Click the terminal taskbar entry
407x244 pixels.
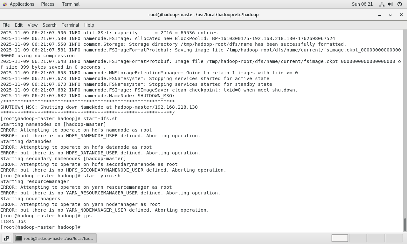(55, 238)
